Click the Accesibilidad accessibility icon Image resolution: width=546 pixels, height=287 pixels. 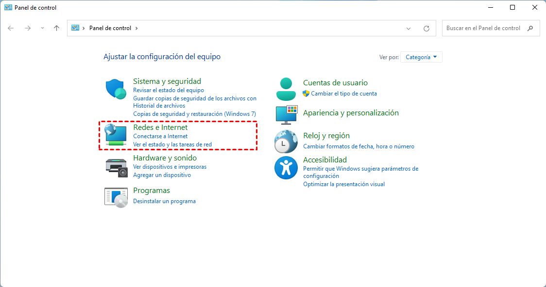point(286,168)
